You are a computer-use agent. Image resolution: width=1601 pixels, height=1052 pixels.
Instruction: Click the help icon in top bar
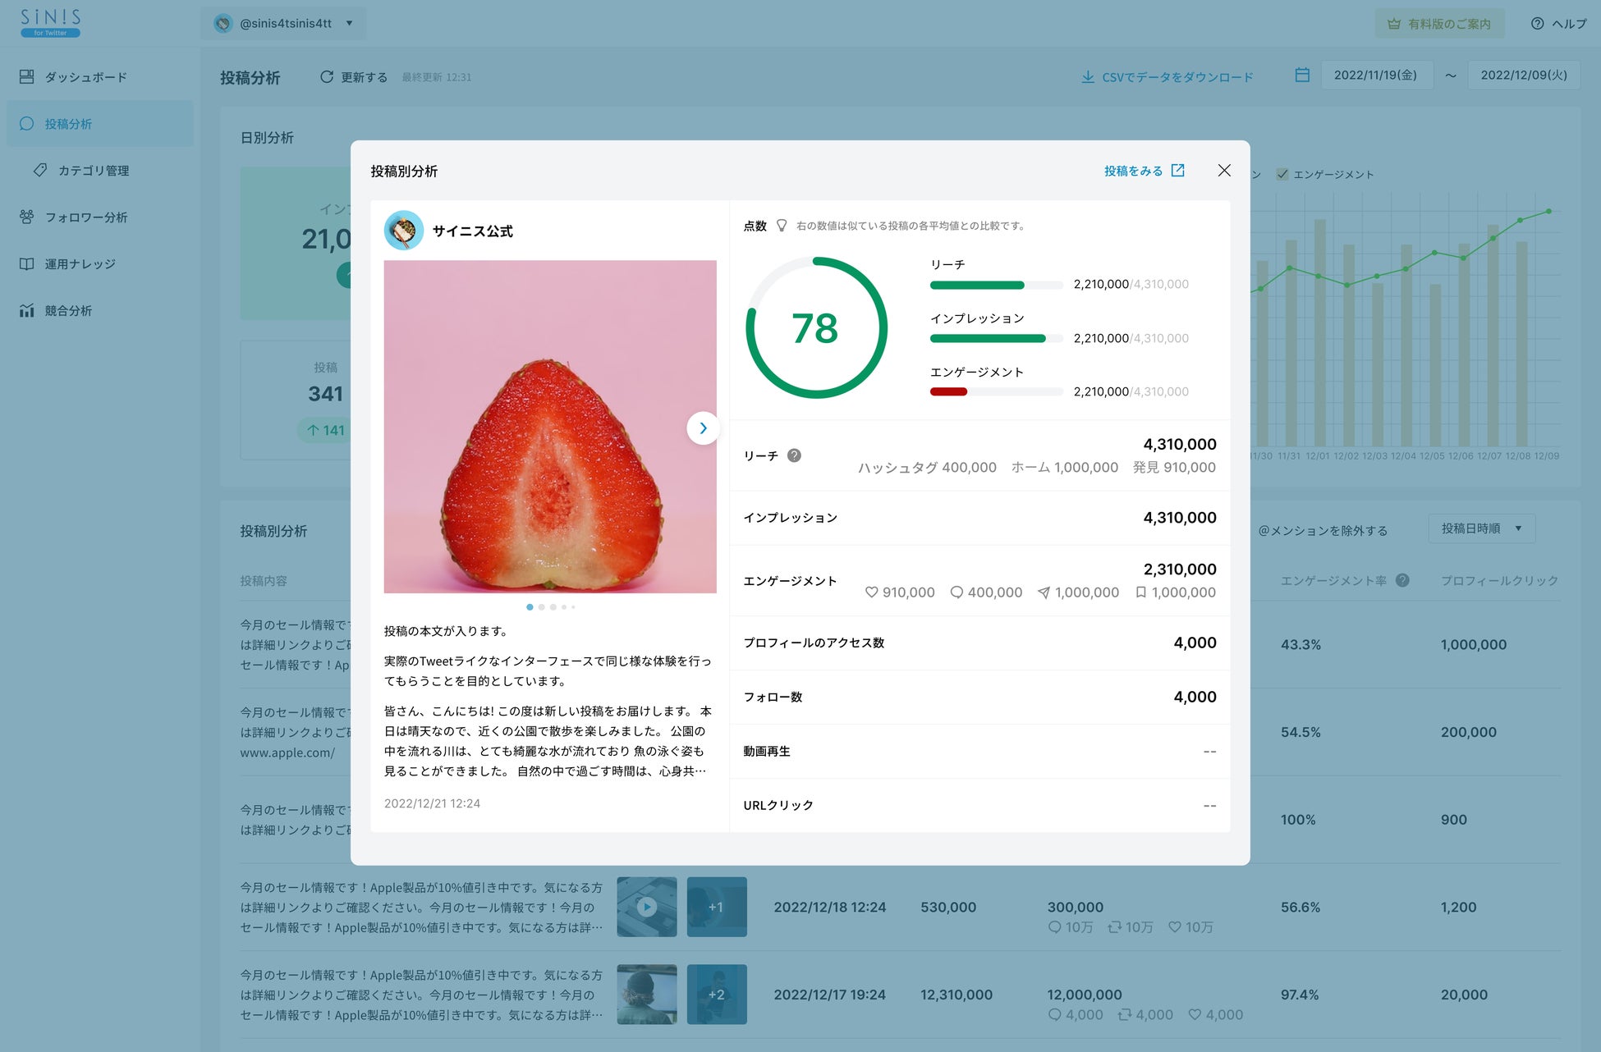point(1538,23)
